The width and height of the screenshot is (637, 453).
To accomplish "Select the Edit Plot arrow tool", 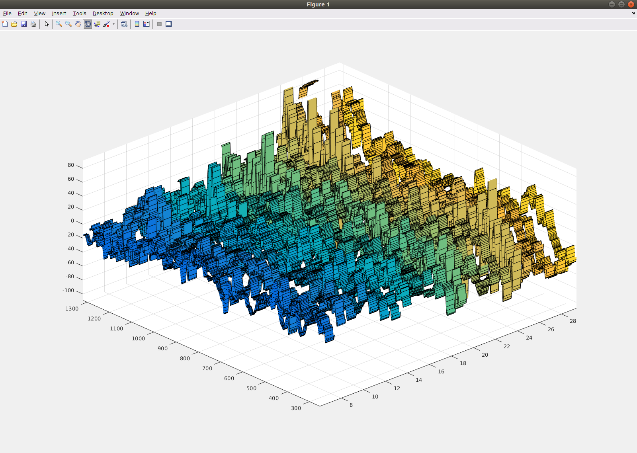I will [47, 24].
